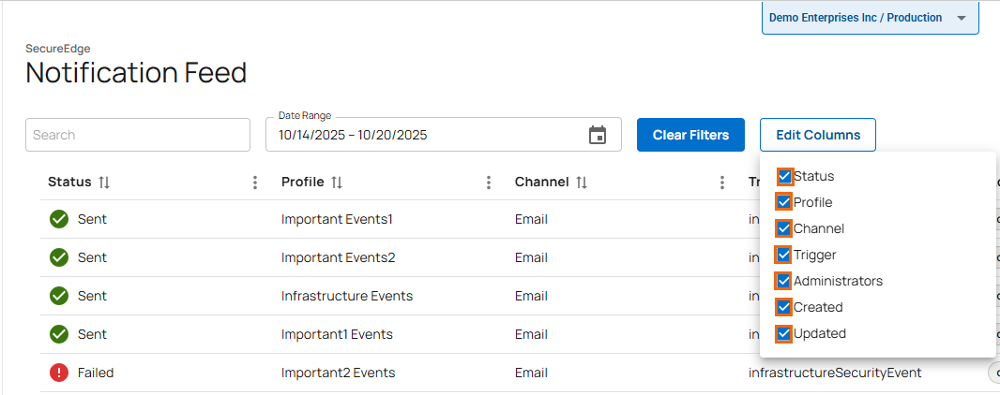Open Channel column three-dot menu
Screen dimensions: 1000x395
coord(722,183)
